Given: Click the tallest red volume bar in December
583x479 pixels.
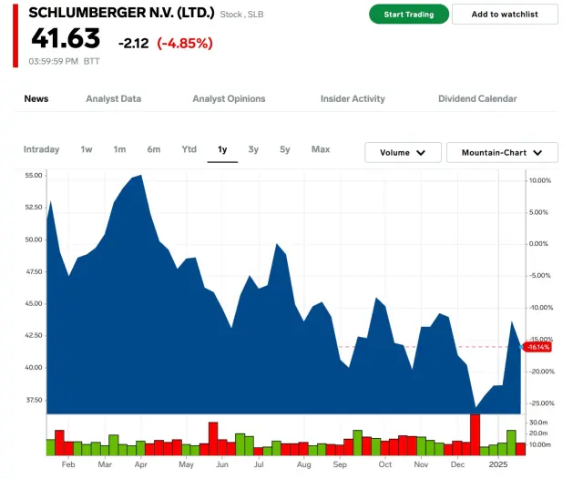Looking at the screenshot, I should click(x=475, y=434).
